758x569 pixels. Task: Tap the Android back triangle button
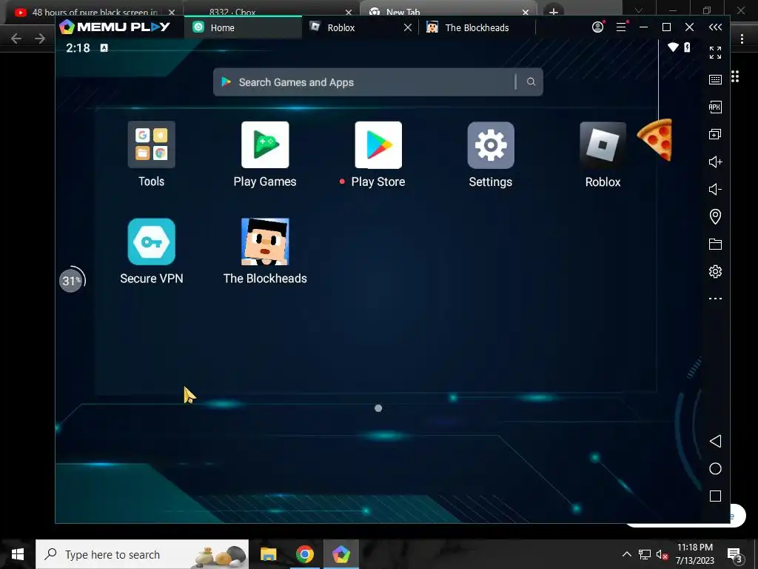click(716, 441)
